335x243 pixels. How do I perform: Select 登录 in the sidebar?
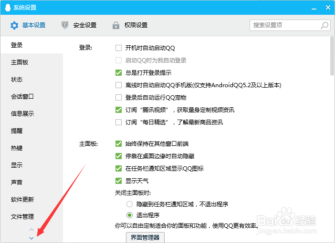tap(31, 45)
